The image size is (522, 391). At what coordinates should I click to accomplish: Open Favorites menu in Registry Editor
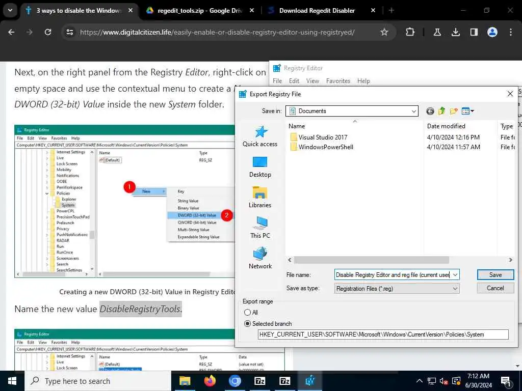pos(338,81)
